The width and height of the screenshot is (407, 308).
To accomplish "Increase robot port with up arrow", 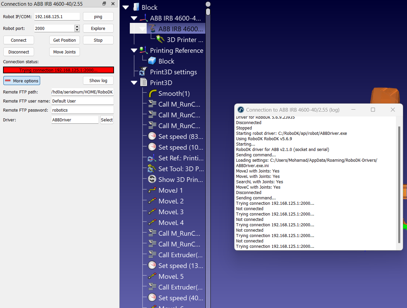I will [x=77, y=27].
